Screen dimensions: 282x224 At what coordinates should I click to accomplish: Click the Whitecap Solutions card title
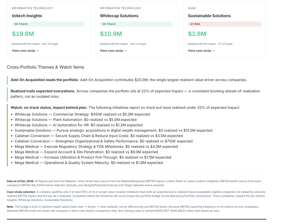tap(119, 16)
